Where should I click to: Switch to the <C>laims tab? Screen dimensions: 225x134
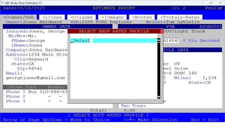[x=82, y=17]
